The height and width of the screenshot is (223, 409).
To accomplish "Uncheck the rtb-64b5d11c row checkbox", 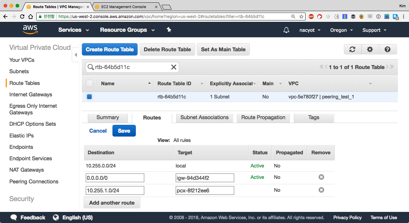I will [x=89, y=97].
